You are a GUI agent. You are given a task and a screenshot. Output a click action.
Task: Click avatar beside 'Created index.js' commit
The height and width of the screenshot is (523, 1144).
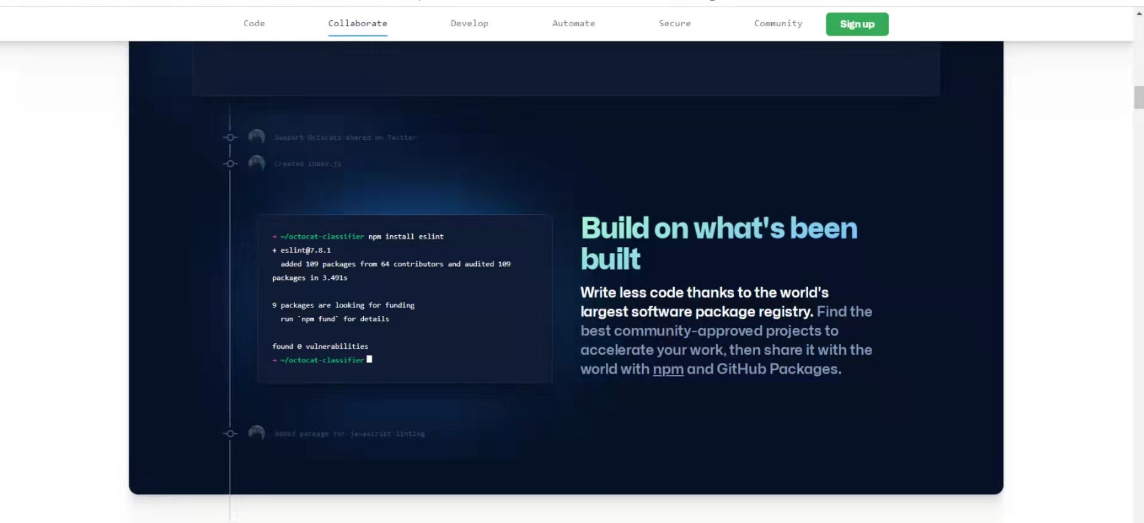click(256, 164)
